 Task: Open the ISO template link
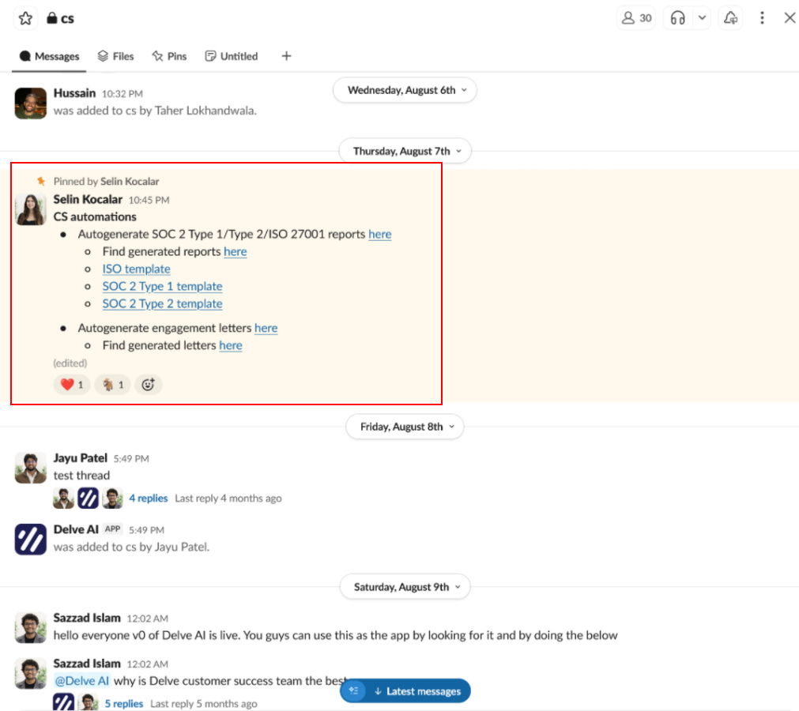[136, 269]
